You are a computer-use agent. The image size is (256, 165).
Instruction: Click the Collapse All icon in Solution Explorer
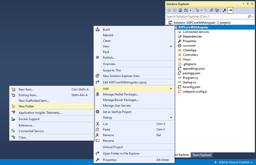(211, 10)
